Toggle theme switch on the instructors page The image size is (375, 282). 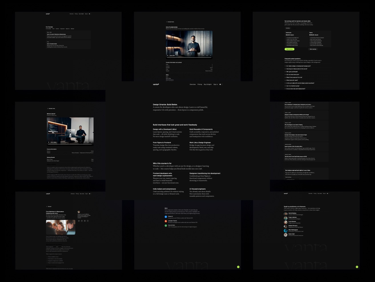click(328, 194)
